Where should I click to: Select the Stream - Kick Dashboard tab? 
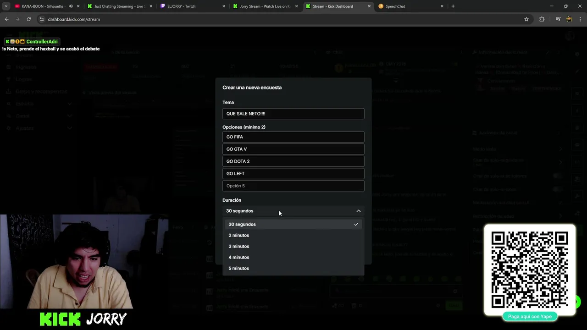pyautogui.click(x=338, y=6)
